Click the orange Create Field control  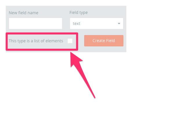104,41
